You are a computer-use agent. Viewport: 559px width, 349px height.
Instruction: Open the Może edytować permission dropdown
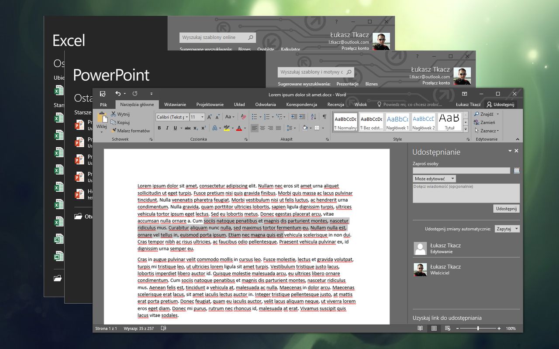(x=435, y=179)
